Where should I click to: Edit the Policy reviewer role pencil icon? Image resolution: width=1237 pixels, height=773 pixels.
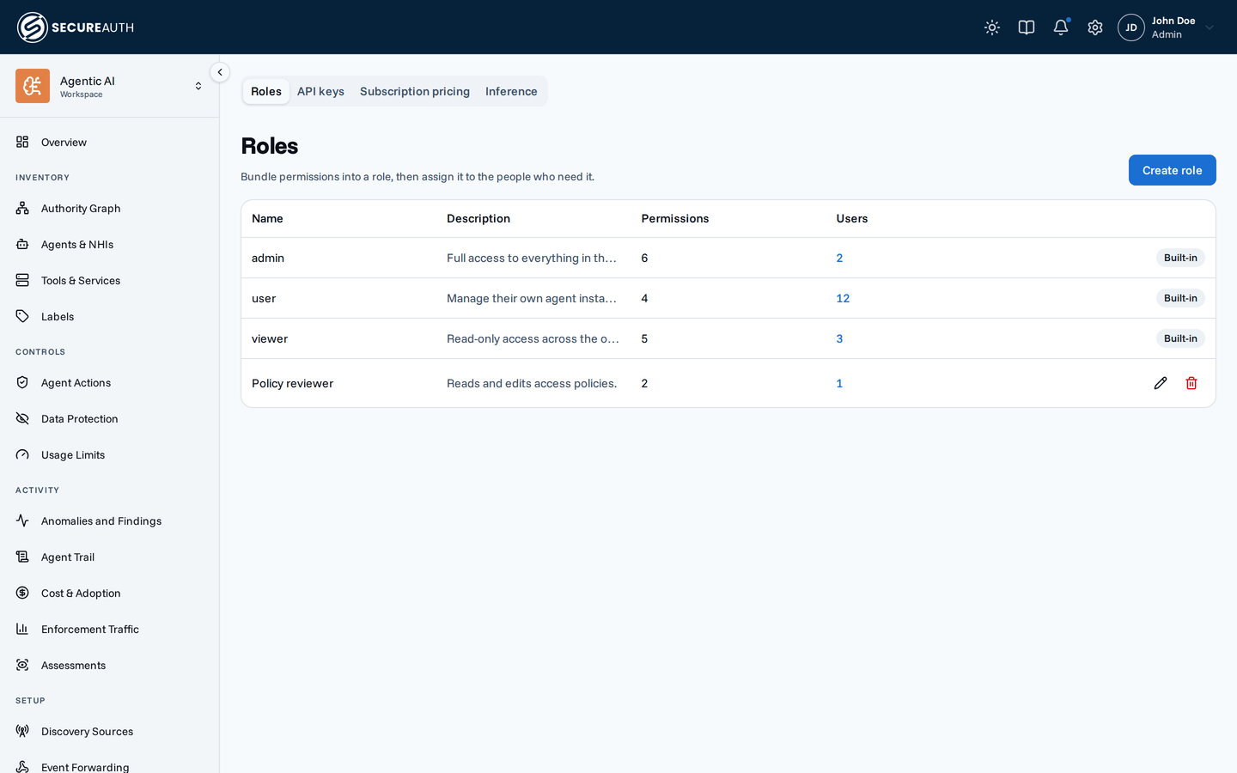pos(1161,383)
